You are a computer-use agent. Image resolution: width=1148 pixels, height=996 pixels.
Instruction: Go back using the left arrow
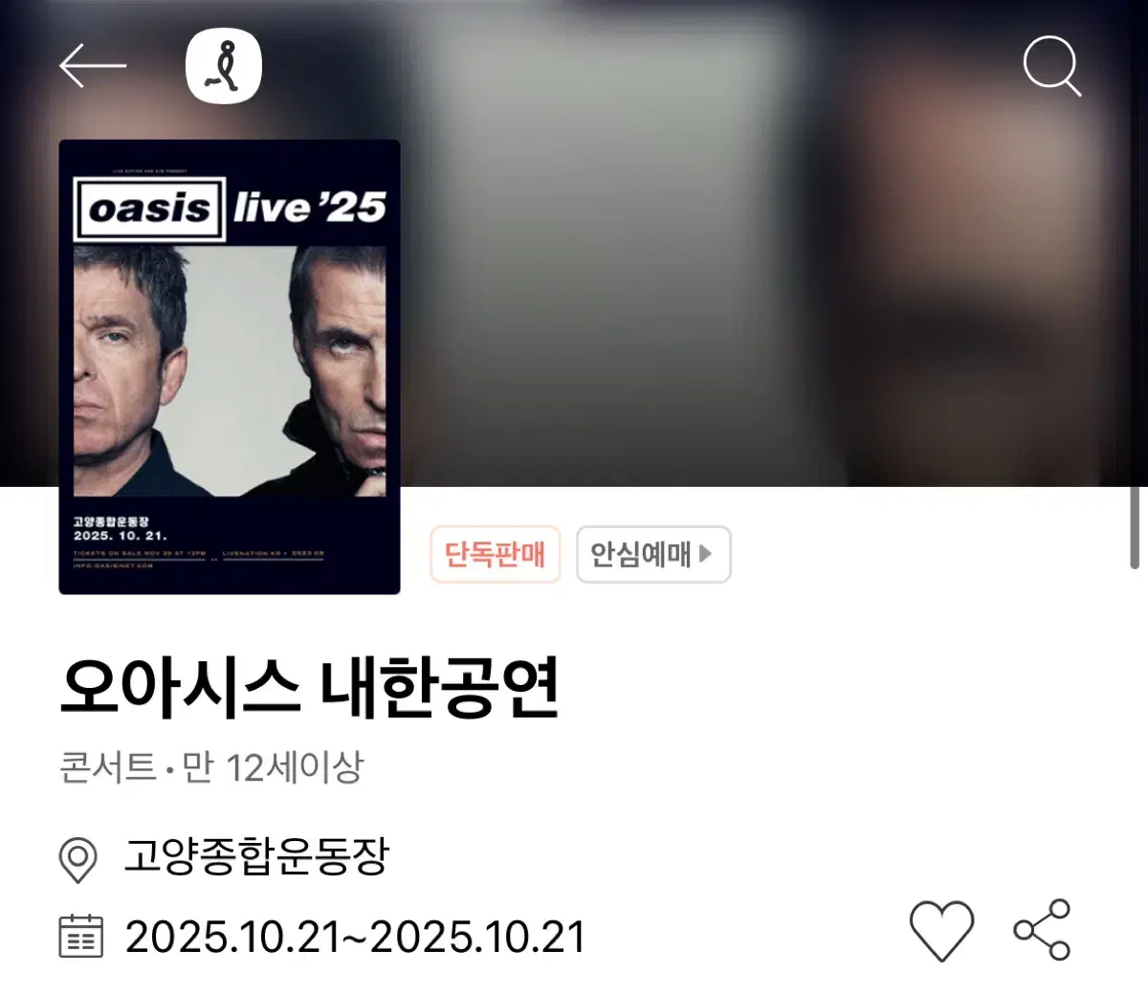93,66
